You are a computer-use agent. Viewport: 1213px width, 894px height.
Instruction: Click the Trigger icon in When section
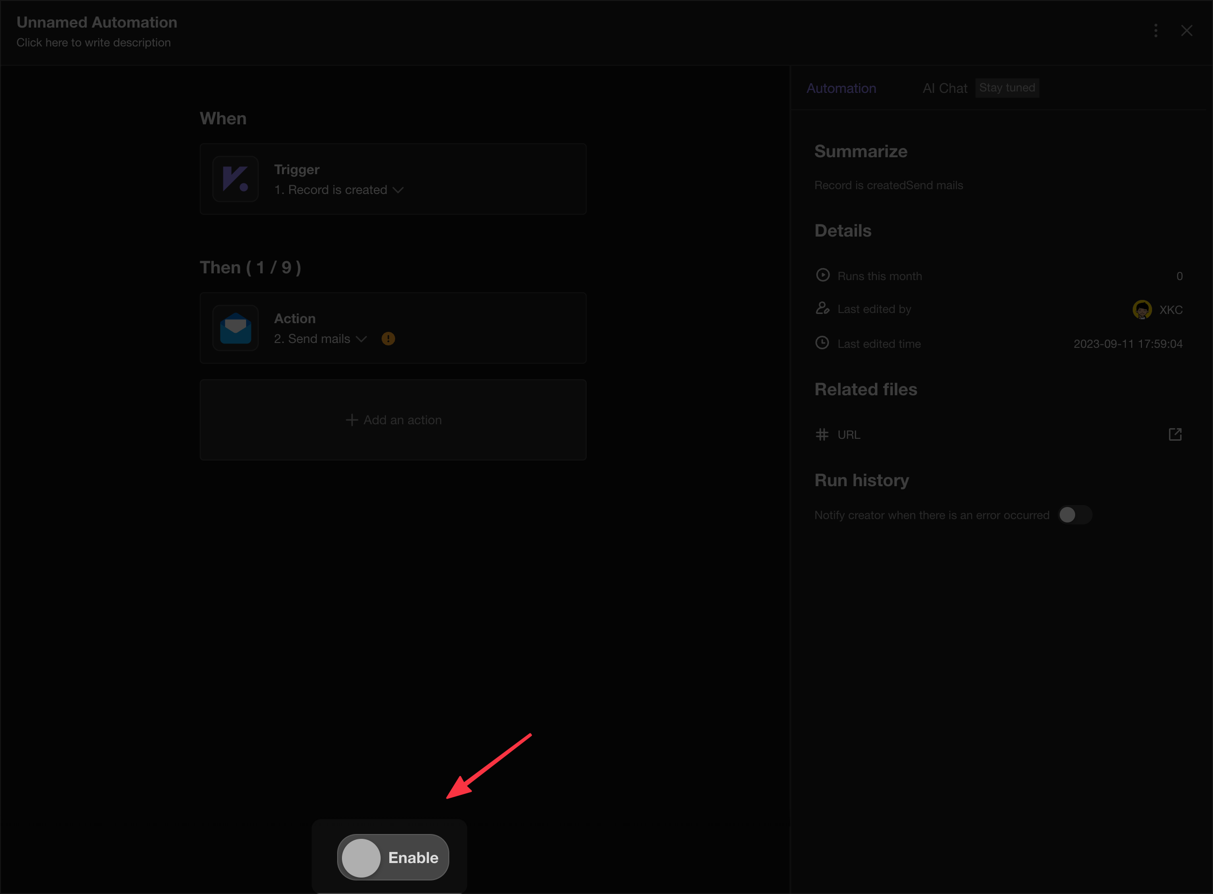[237, 179]
